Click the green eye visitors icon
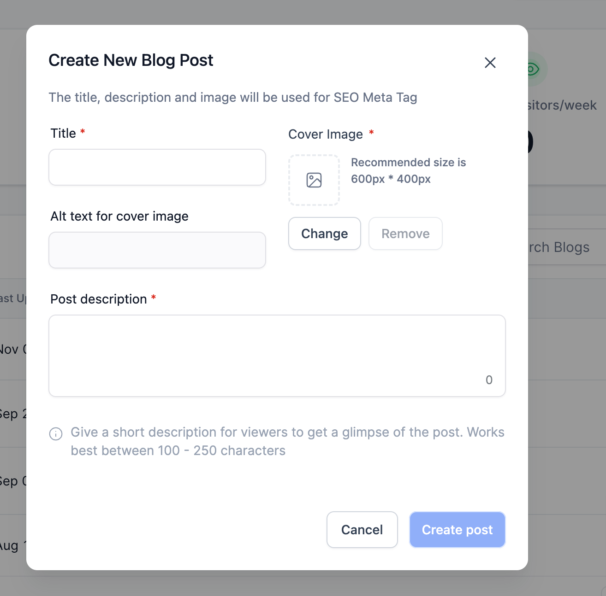606x596 pixels. (x=533, y=70)
